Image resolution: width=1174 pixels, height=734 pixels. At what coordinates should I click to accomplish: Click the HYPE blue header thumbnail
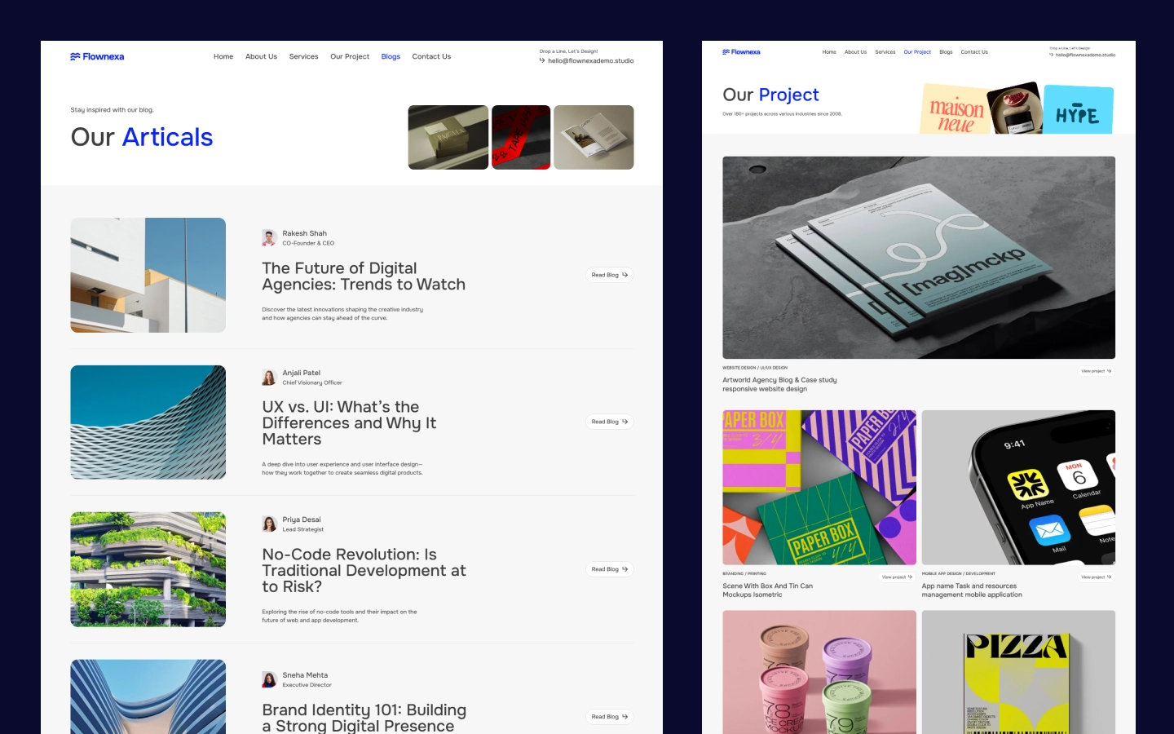pos(1079,110)
